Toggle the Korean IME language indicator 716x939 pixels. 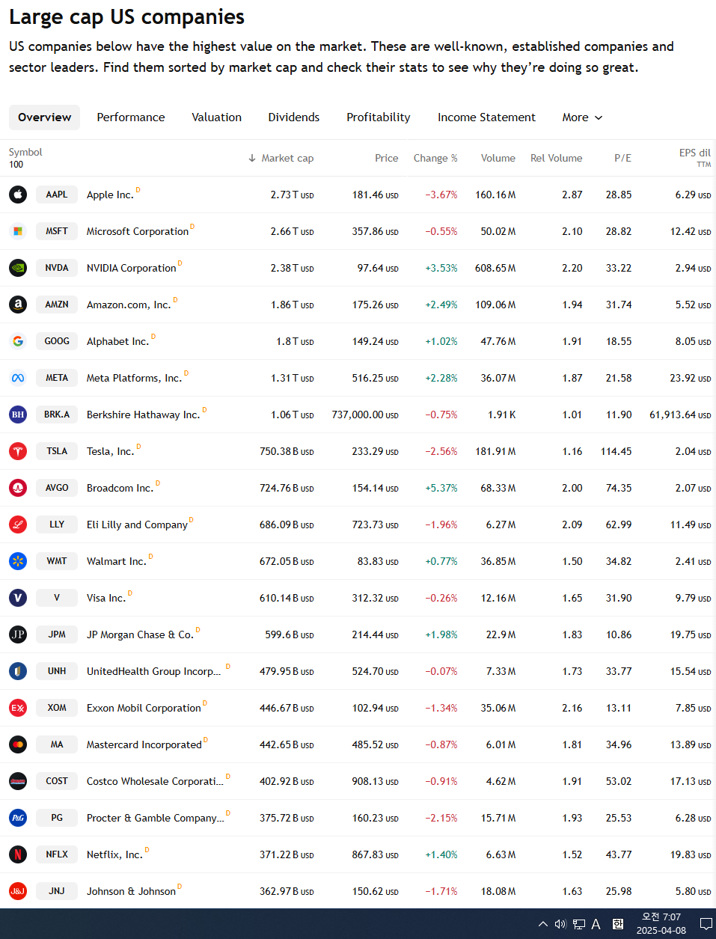[618, 924]
